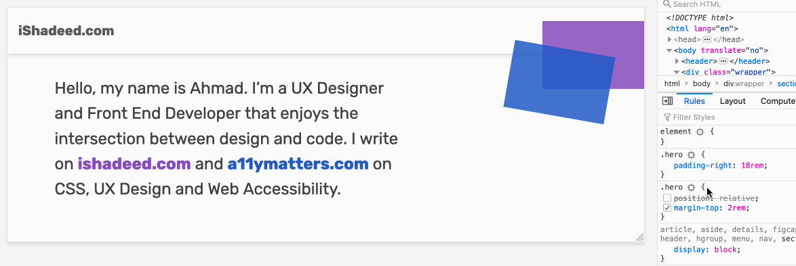Click the ellipsis badge inside the head tag
This screenshot has height=266, width=796.
point(707,39)
